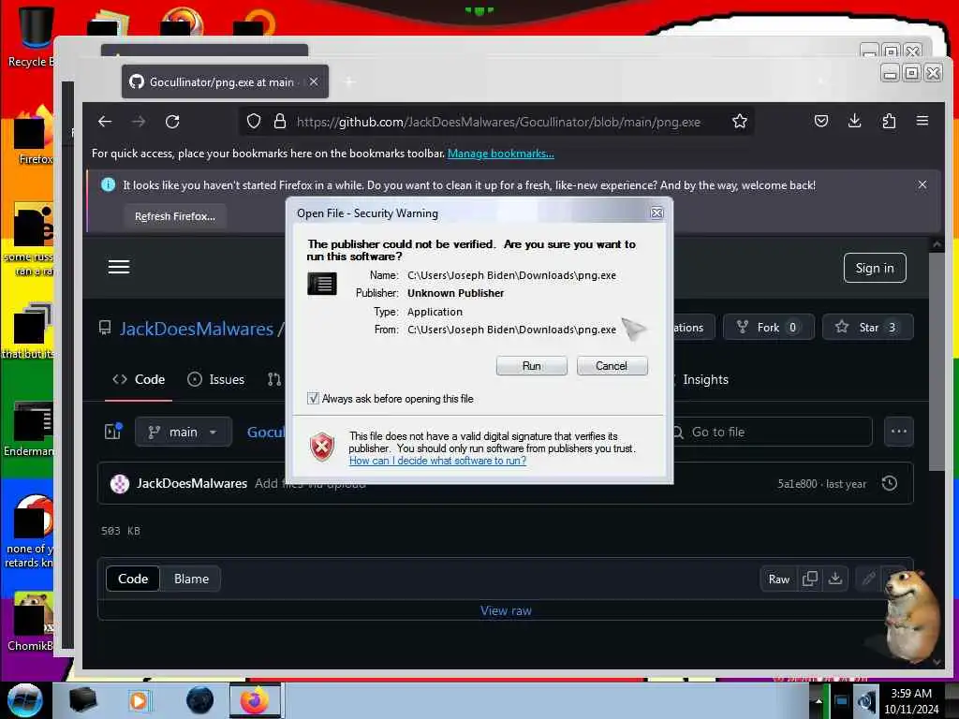
Task: Go back in Firefox
Action: point(105,122)
